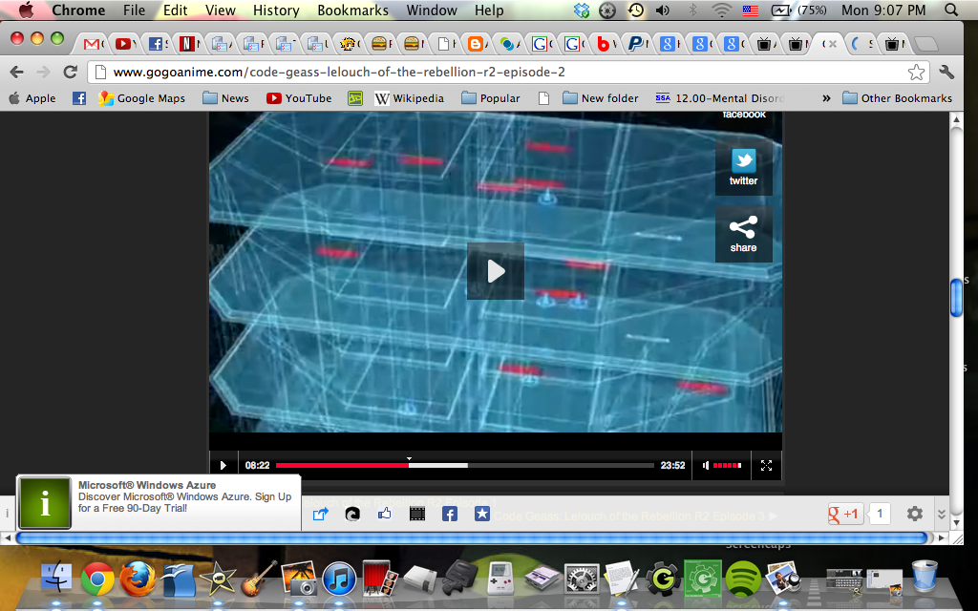Launch GarageBand from the Dock
This screenshot has width=978, height=611.
pos(258,578)
